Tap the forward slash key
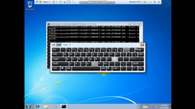This screenshot has height=109, width=195. [x=123, y=64]
